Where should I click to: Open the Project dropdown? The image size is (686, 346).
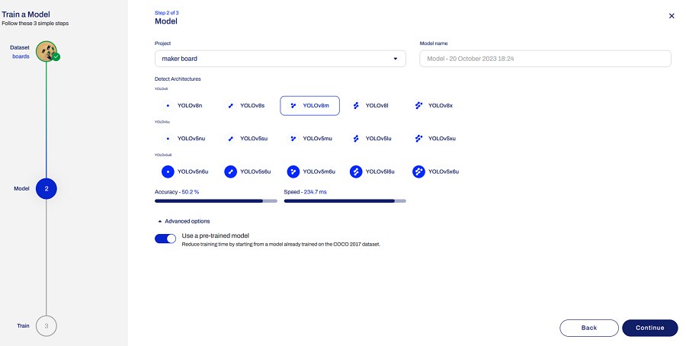280,59
